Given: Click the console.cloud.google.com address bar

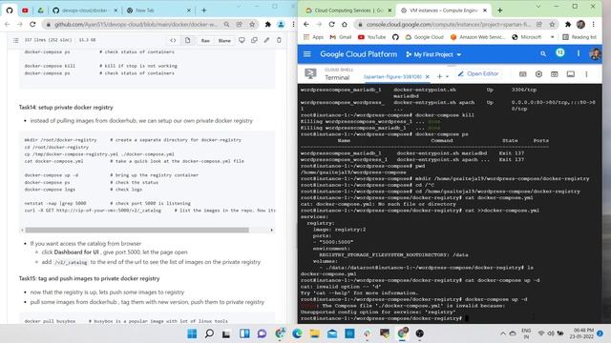Looking at the screenshot, I should (x=448, y=24).
